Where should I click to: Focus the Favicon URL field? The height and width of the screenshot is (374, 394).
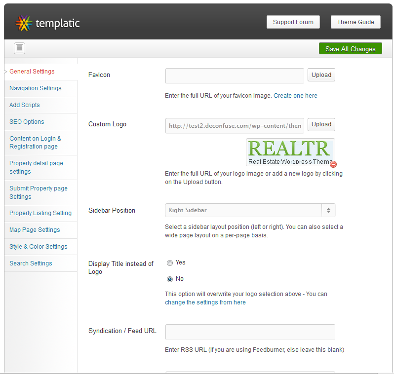pyautogui.click(x=235, y=76)
